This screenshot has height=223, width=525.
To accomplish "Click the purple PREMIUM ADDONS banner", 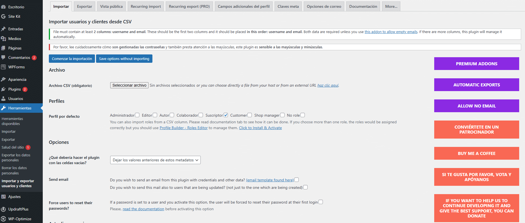I will [476, 64].
